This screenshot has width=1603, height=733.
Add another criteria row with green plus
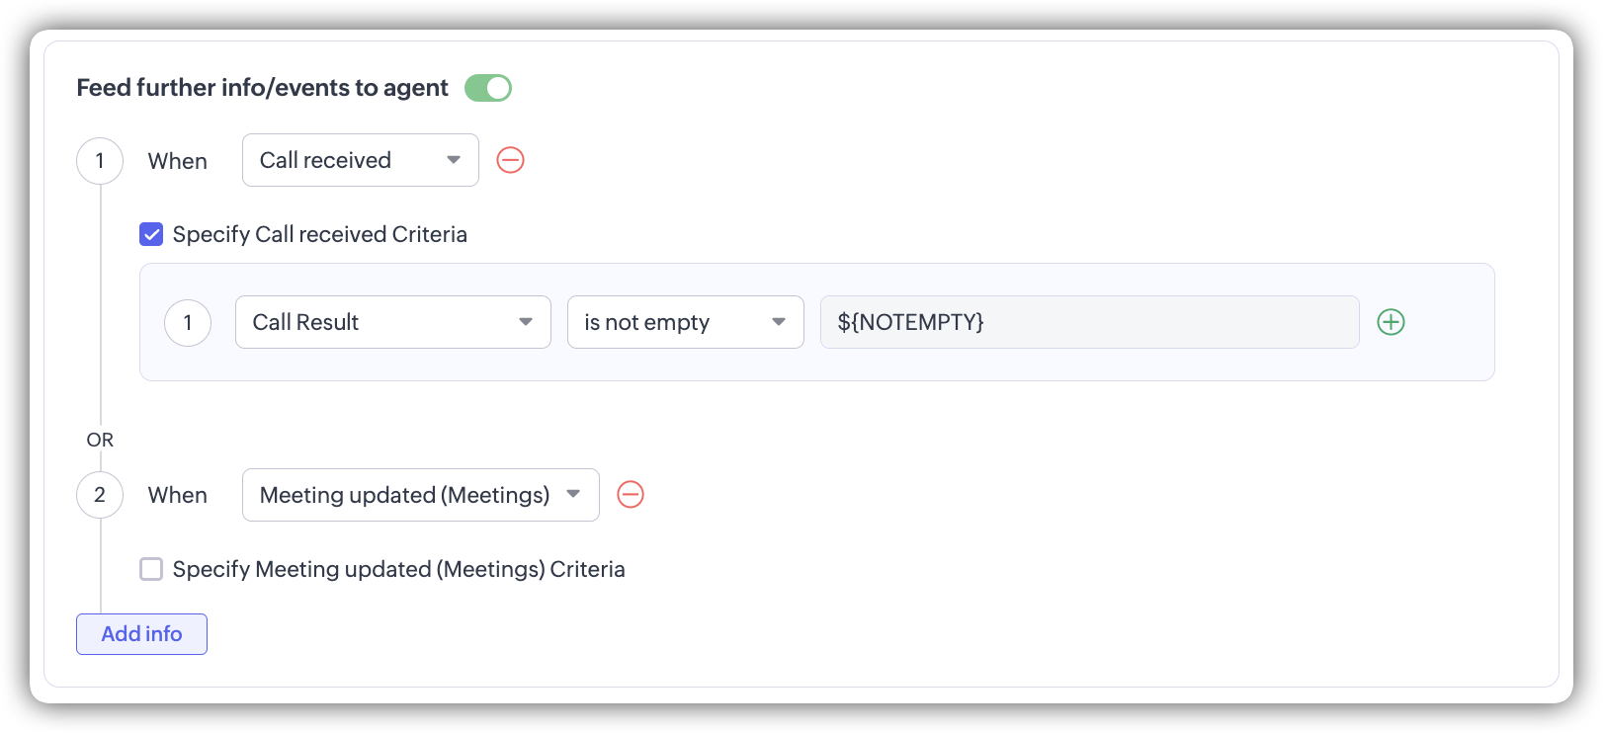point(1391,322)
